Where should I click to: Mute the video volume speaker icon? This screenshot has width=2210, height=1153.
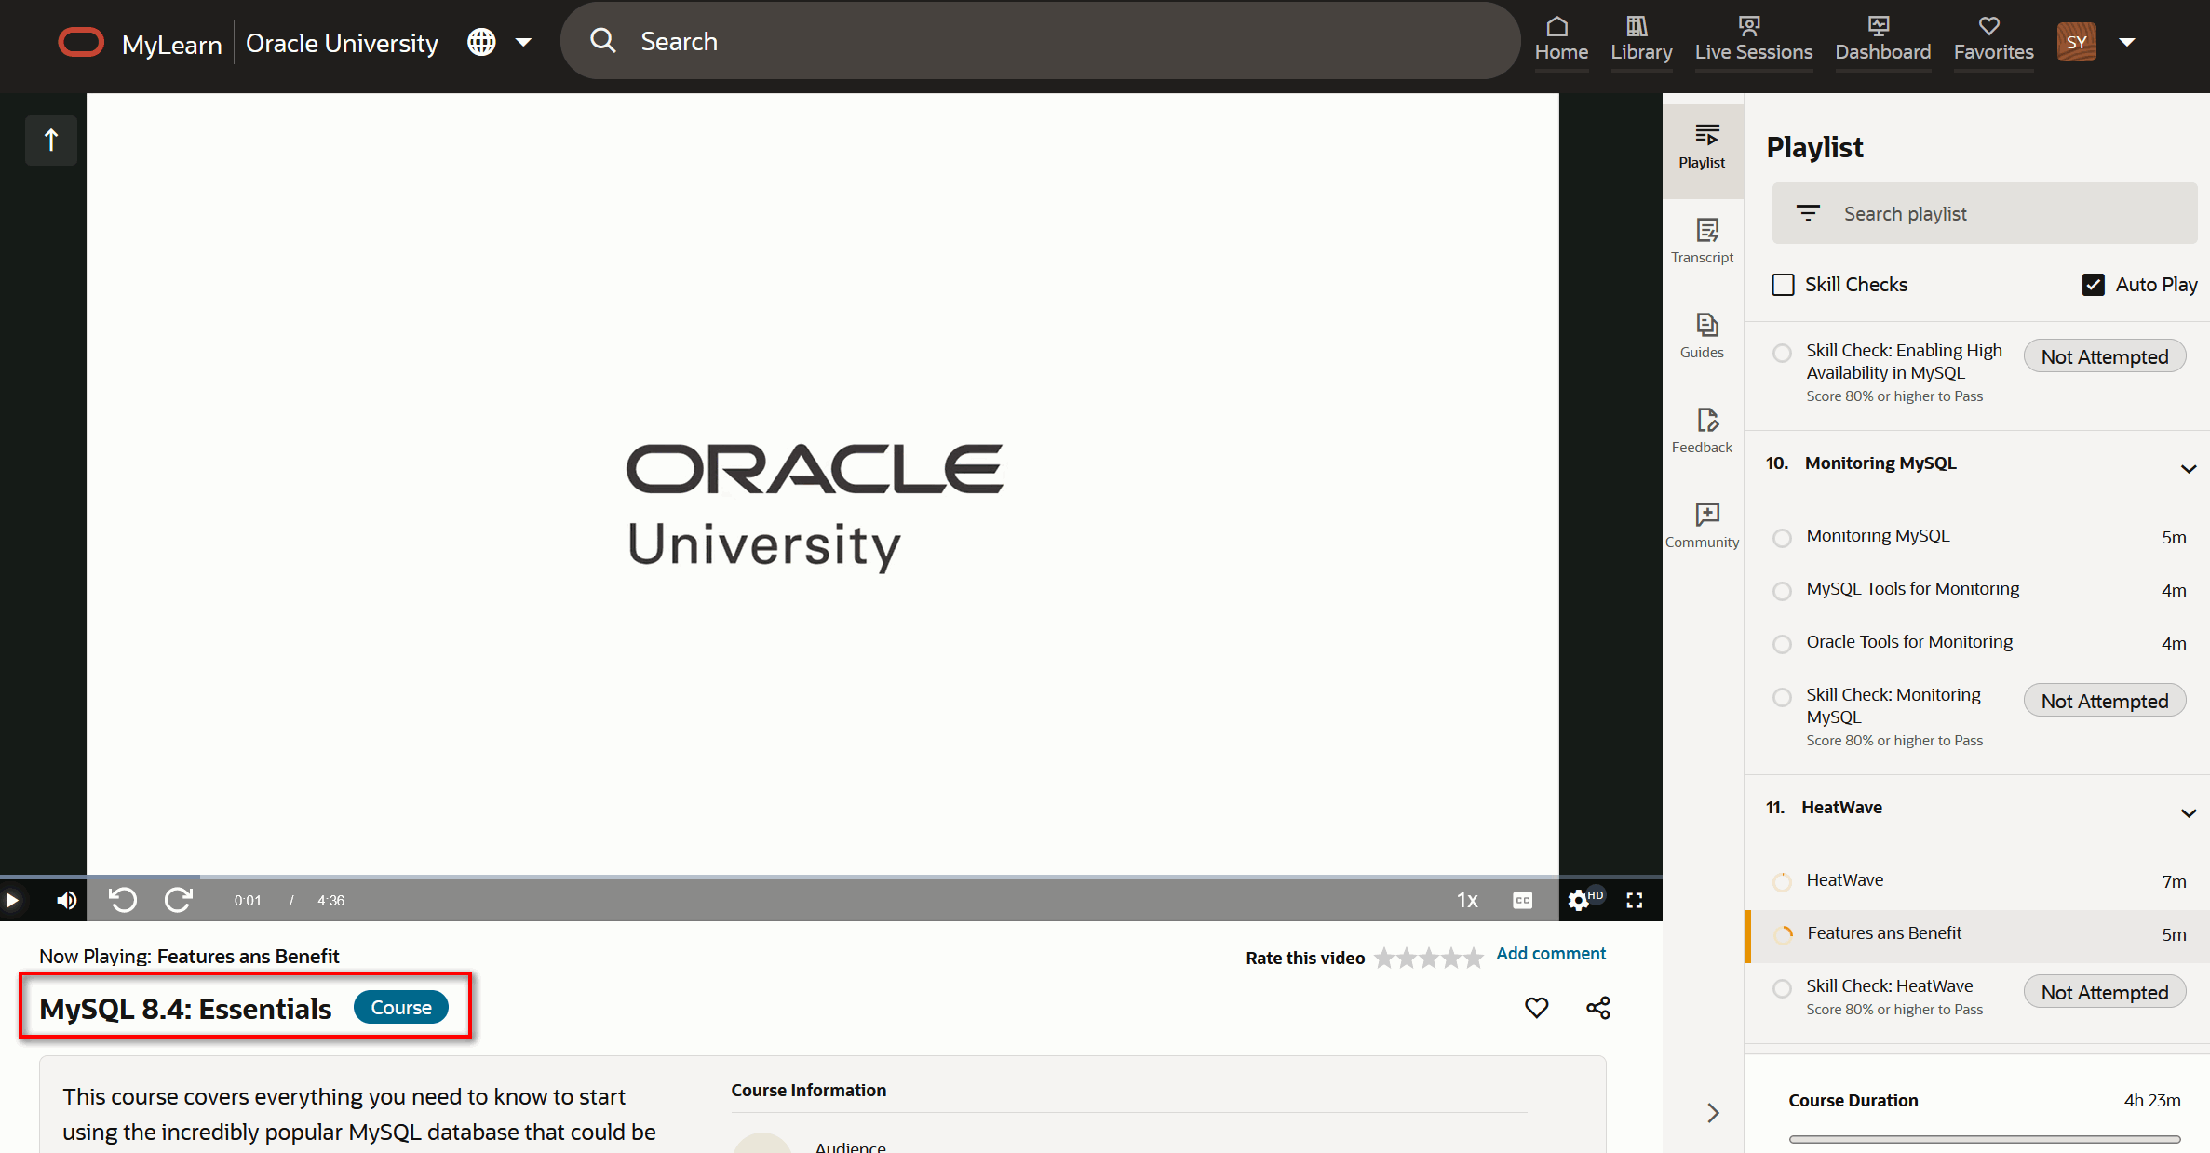[66, 900]
